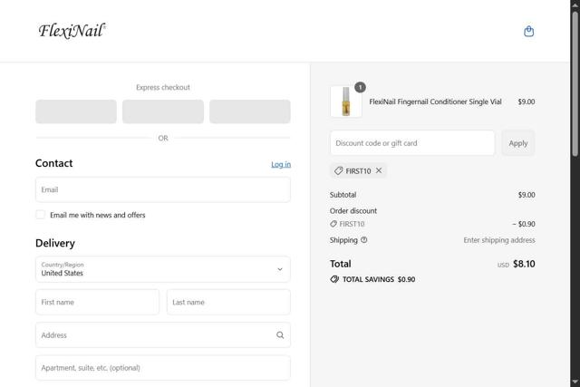Focus the First name field
The height and width of the screenshot is (387, 580).
coord(97,302)
